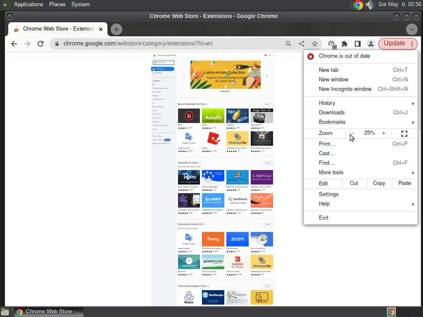Viewport: 423px width, 317px height.
Task: Open Settings from the Chrome menu
Action: click(x=360, y=194)
